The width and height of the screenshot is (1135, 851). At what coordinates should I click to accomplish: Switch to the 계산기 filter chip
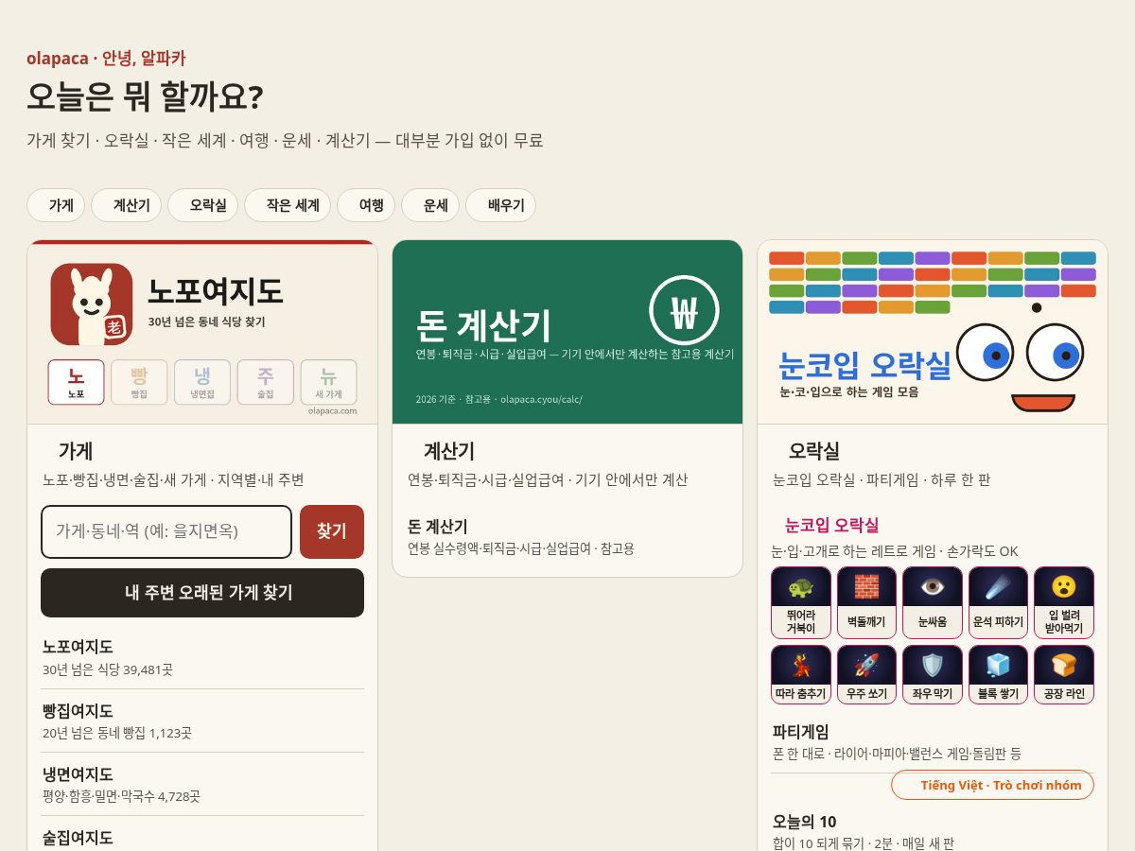[x=126, y=205]
